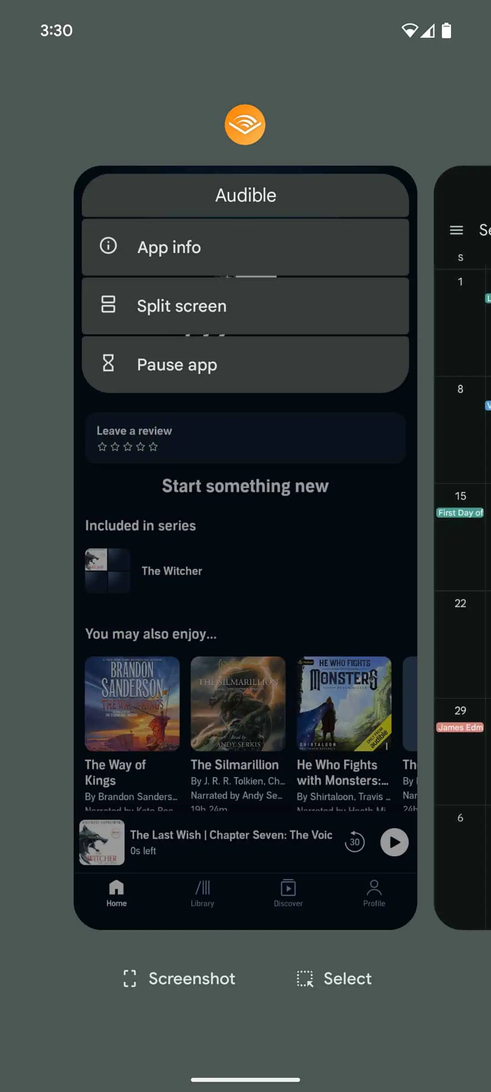The width and height of the screenshot is (491, 1092).
Task: Go to Library tab
Action: coord(202,894)
